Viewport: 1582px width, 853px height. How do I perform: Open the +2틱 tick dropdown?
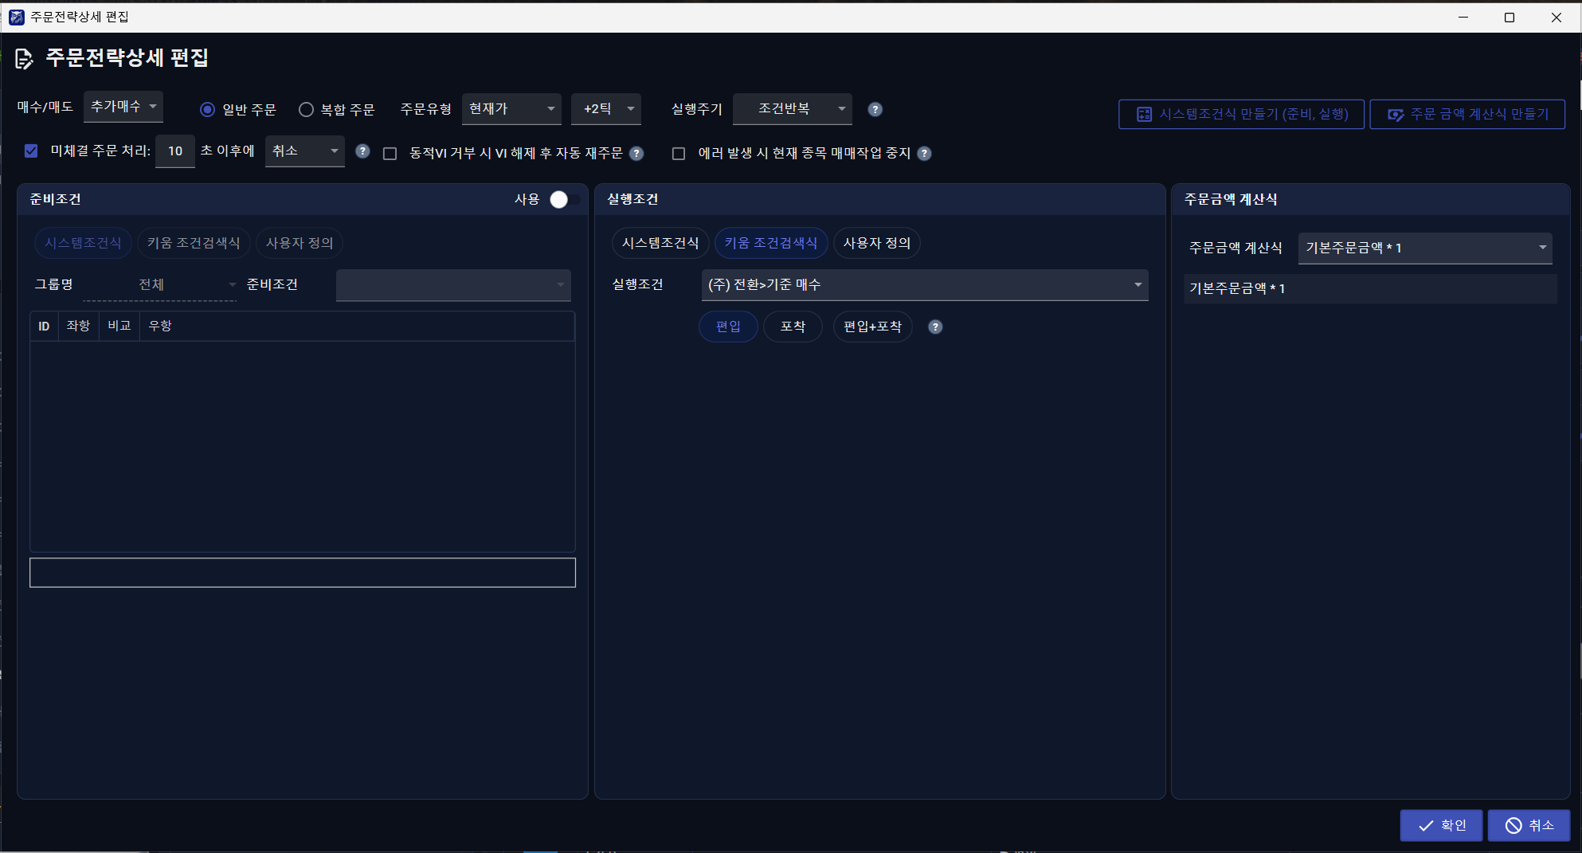[606, 109]
